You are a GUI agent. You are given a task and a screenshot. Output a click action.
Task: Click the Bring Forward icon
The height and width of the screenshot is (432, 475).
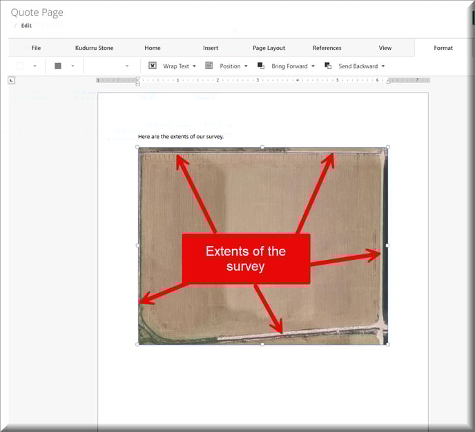(261, 66)
